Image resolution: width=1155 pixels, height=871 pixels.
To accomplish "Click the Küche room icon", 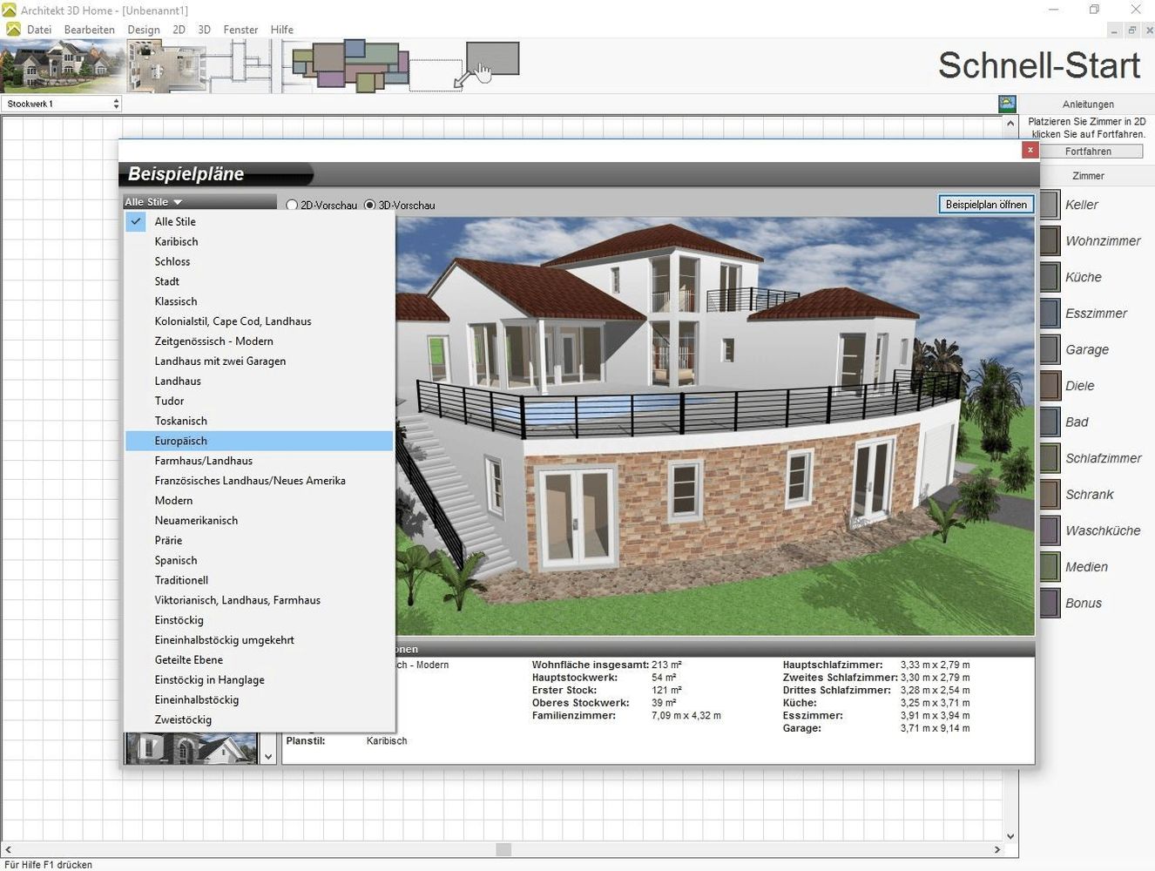I will tap(1050, 277).
